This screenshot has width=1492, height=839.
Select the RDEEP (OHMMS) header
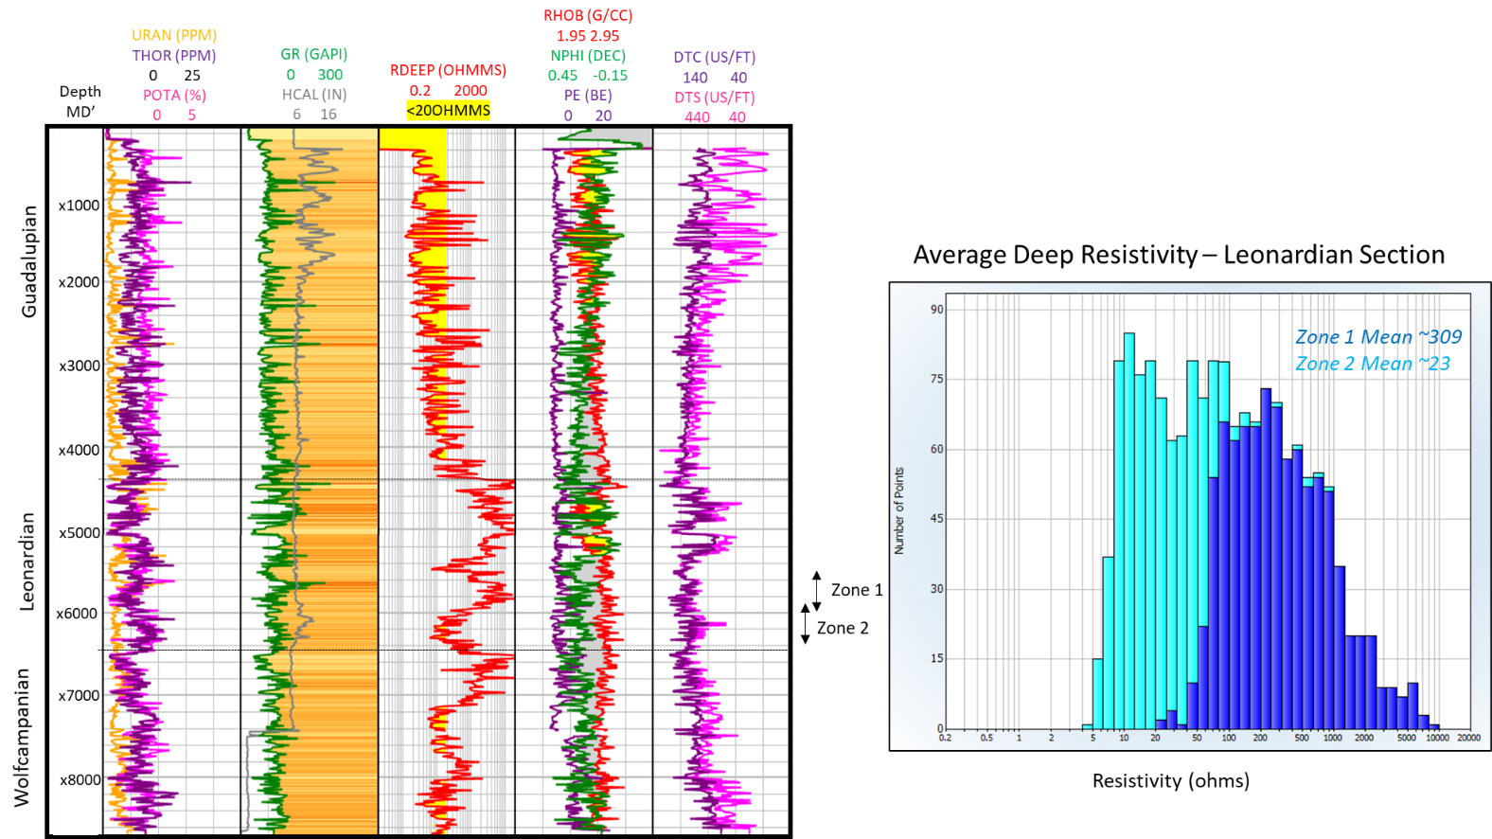(x=448, y=70)
